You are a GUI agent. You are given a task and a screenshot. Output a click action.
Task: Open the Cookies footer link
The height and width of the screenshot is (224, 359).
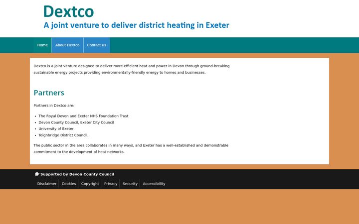[69, 184]
